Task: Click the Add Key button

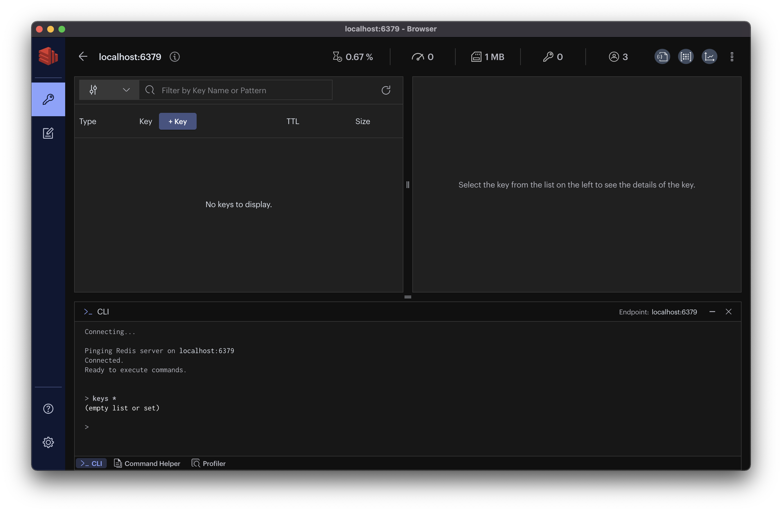Action: pyautogui.click(x=178, y=121)
